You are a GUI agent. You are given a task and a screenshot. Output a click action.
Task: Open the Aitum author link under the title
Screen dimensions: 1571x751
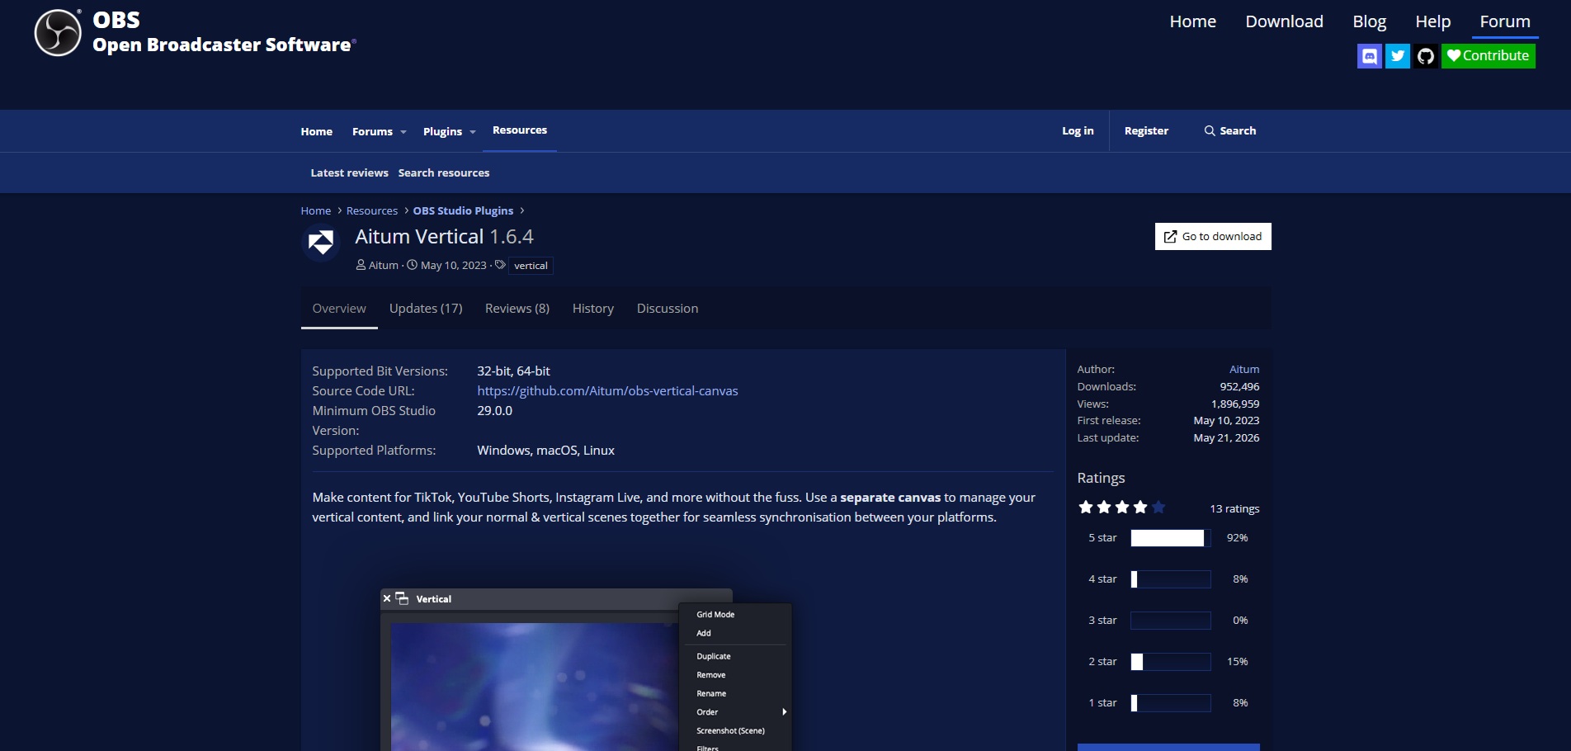pos(384,265)
